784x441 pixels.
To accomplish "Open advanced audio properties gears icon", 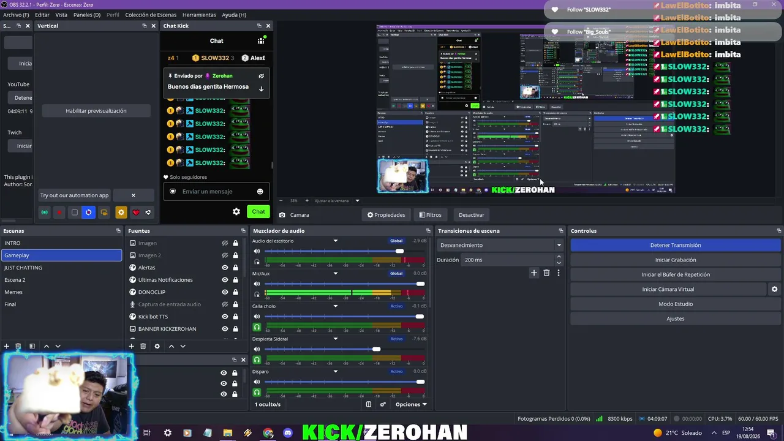I will pos(383,404).
